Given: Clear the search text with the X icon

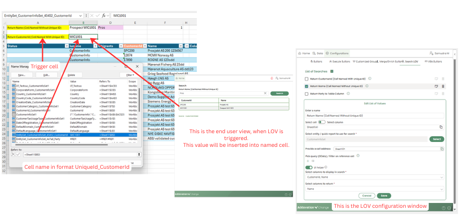Looking at the screenshot, I should (x=265, y=93).
